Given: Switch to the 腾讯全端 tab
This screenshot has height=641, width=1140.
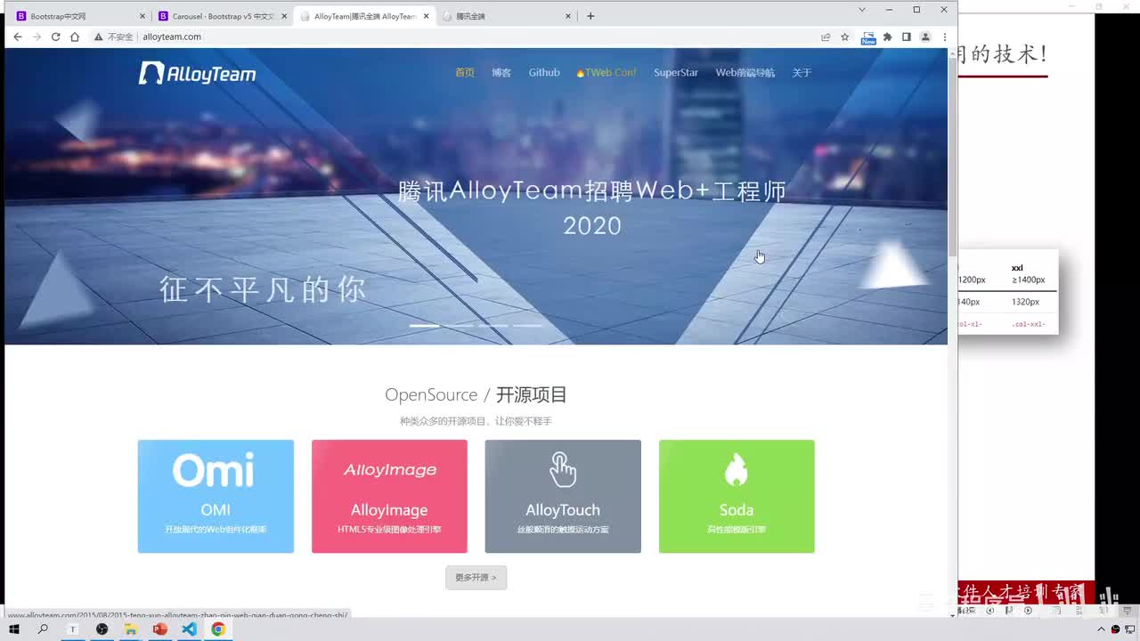Looking at the screenshot, I should 508,16.
